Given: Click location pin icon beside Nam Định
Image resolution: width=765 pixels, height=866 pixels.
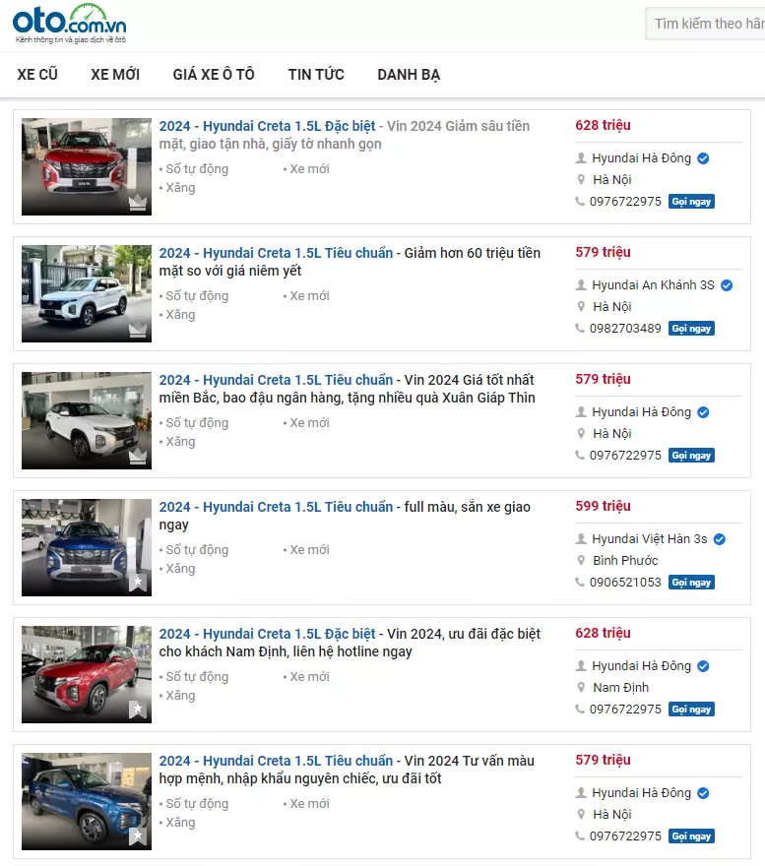Looking at the screenshot, I should click(581, 688).
